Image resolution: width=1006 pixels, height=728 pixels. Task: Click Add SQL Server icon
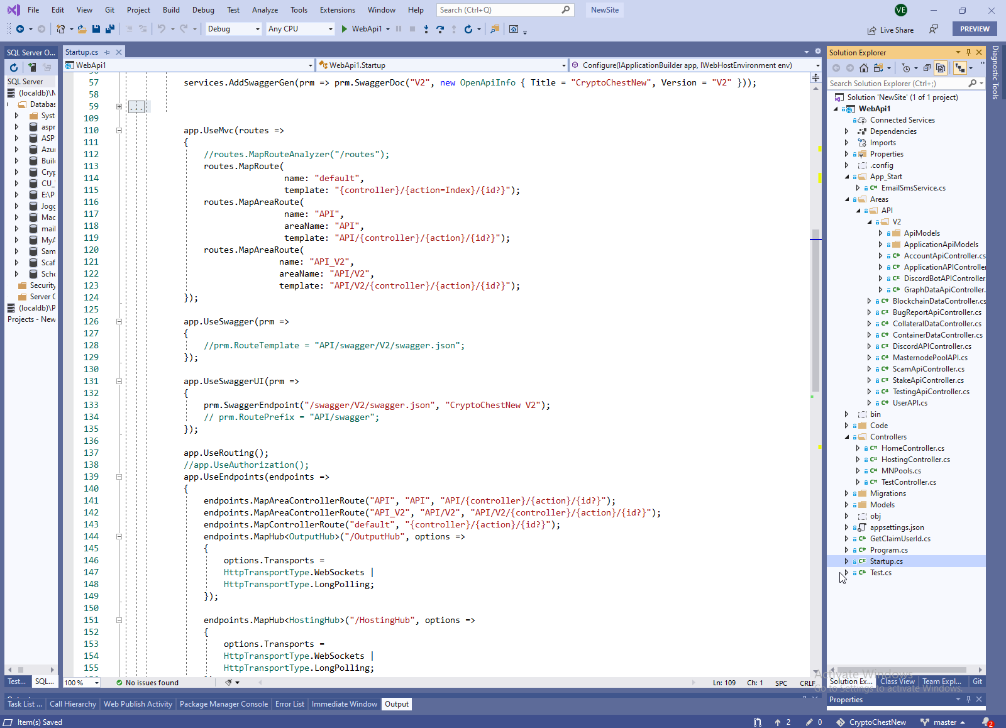[31, 67]
